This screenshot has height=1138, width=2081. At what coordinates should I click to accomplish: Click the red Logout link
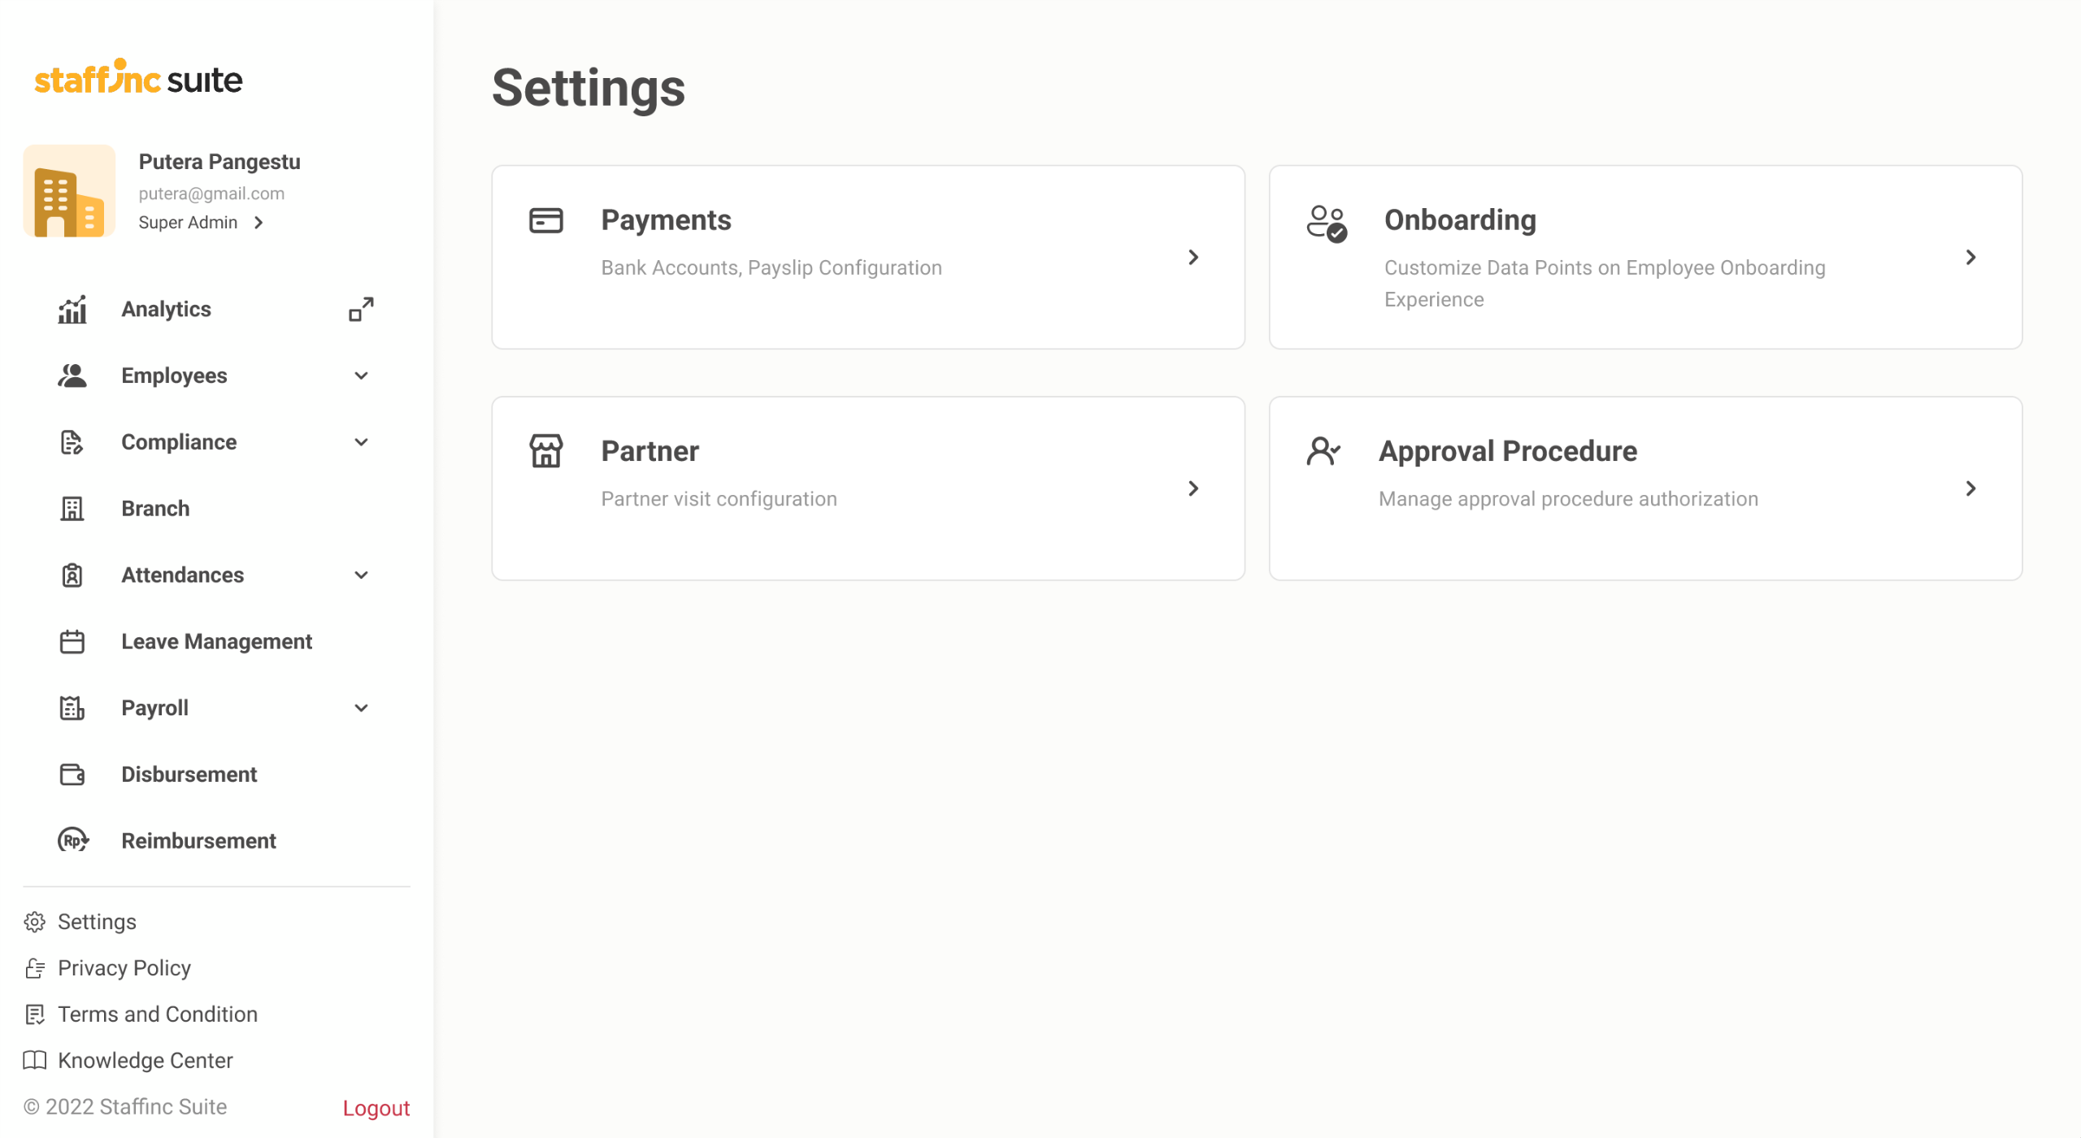(x=376, y=1108)
